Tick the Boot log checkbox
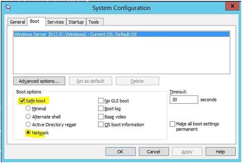This screenshot has height=163, width=242. [x=101, y=109]
